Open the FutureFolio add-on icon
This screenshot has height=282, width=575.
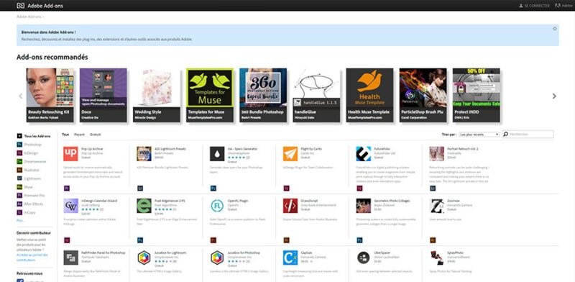point(364,154)
